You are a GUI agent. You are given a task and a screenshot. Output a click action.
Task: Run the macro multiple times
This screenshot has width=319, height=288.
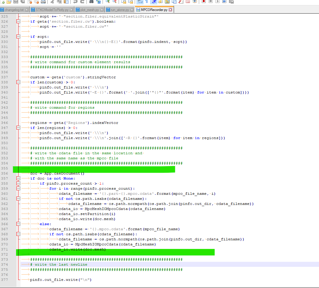coord(224,1)
